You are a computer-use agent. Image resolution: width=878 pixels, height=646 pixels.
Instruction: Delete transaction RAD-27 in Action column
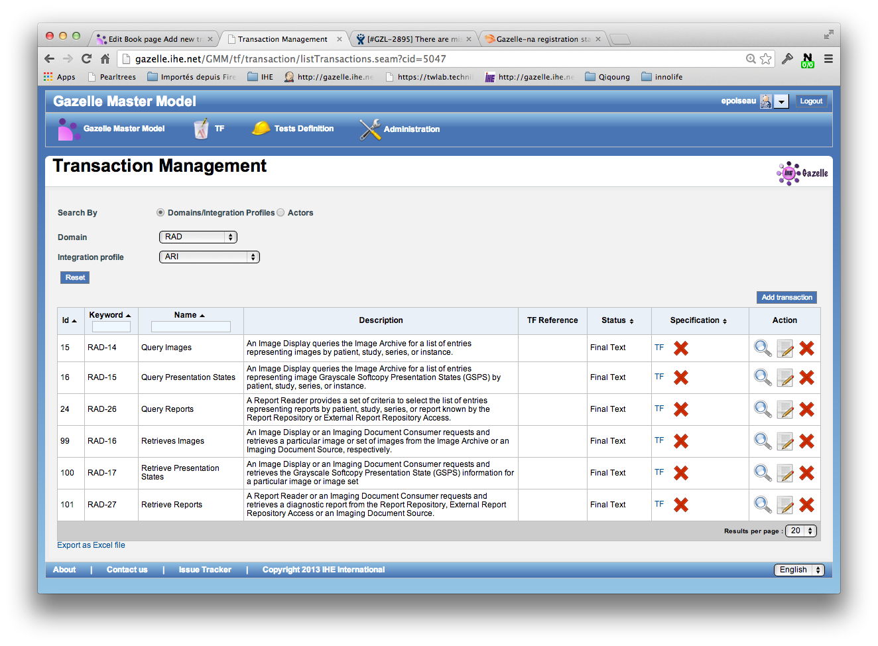click(806, 505)
